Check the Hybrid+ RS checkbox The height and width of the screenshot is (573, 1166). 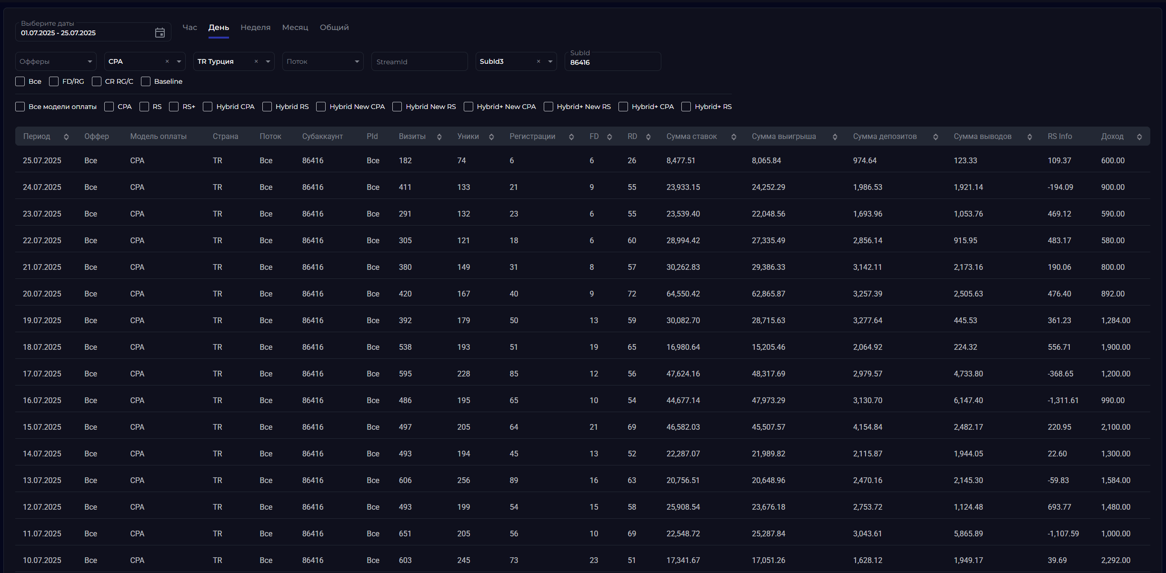pyautogui.click(x=686, y=107)
